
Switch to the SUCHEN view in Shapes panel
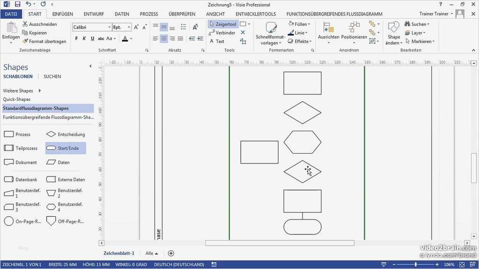[x=52, y=77]
